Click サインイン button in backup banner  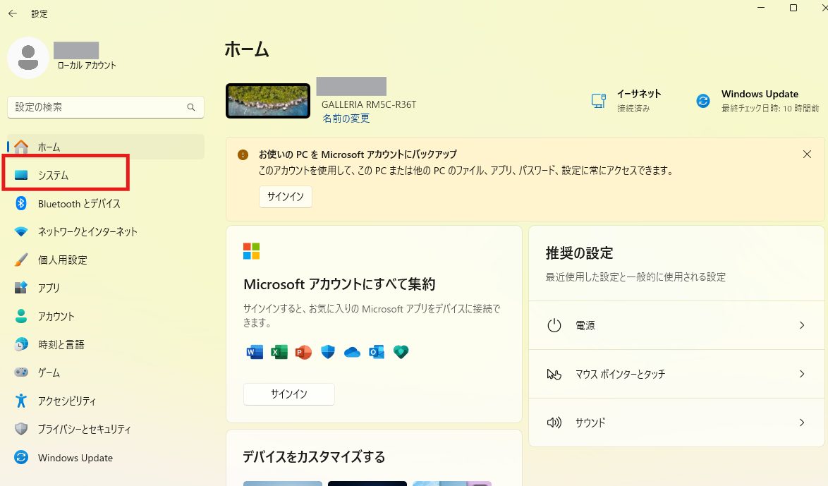pos(286,197)
